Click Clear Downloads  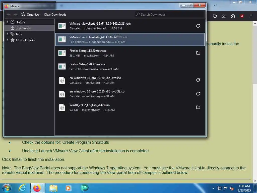point(55,14)
